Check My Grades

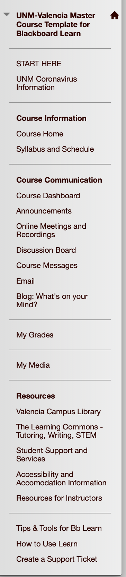point(35,335)
